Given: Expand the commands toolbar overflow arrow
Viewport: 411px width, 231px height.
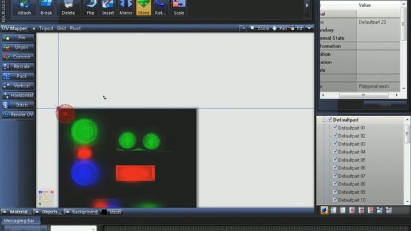Looking at the screenshot, I should pos(307,5).
